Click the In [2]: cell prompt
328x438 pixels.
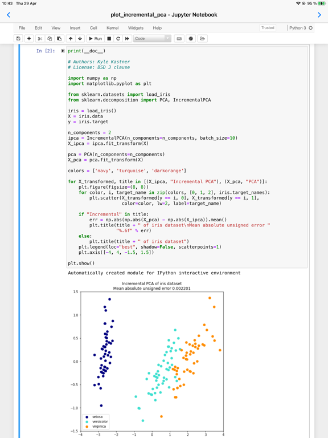pos(46,51)
